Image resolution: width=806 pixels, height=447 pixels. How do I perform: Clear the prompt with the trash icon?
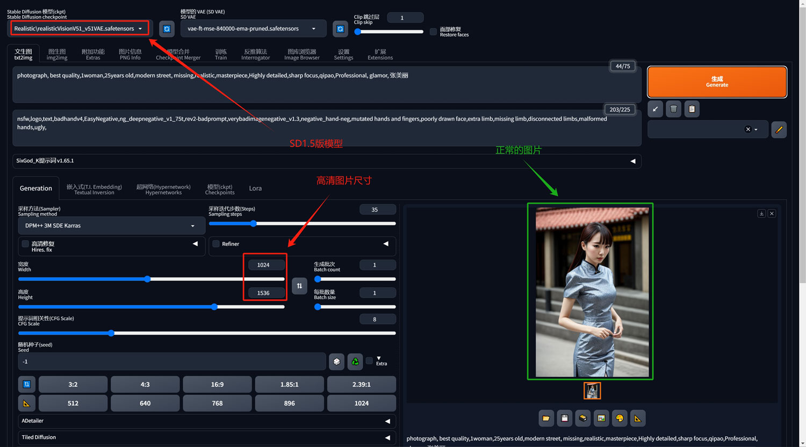(x=673, y=109)
